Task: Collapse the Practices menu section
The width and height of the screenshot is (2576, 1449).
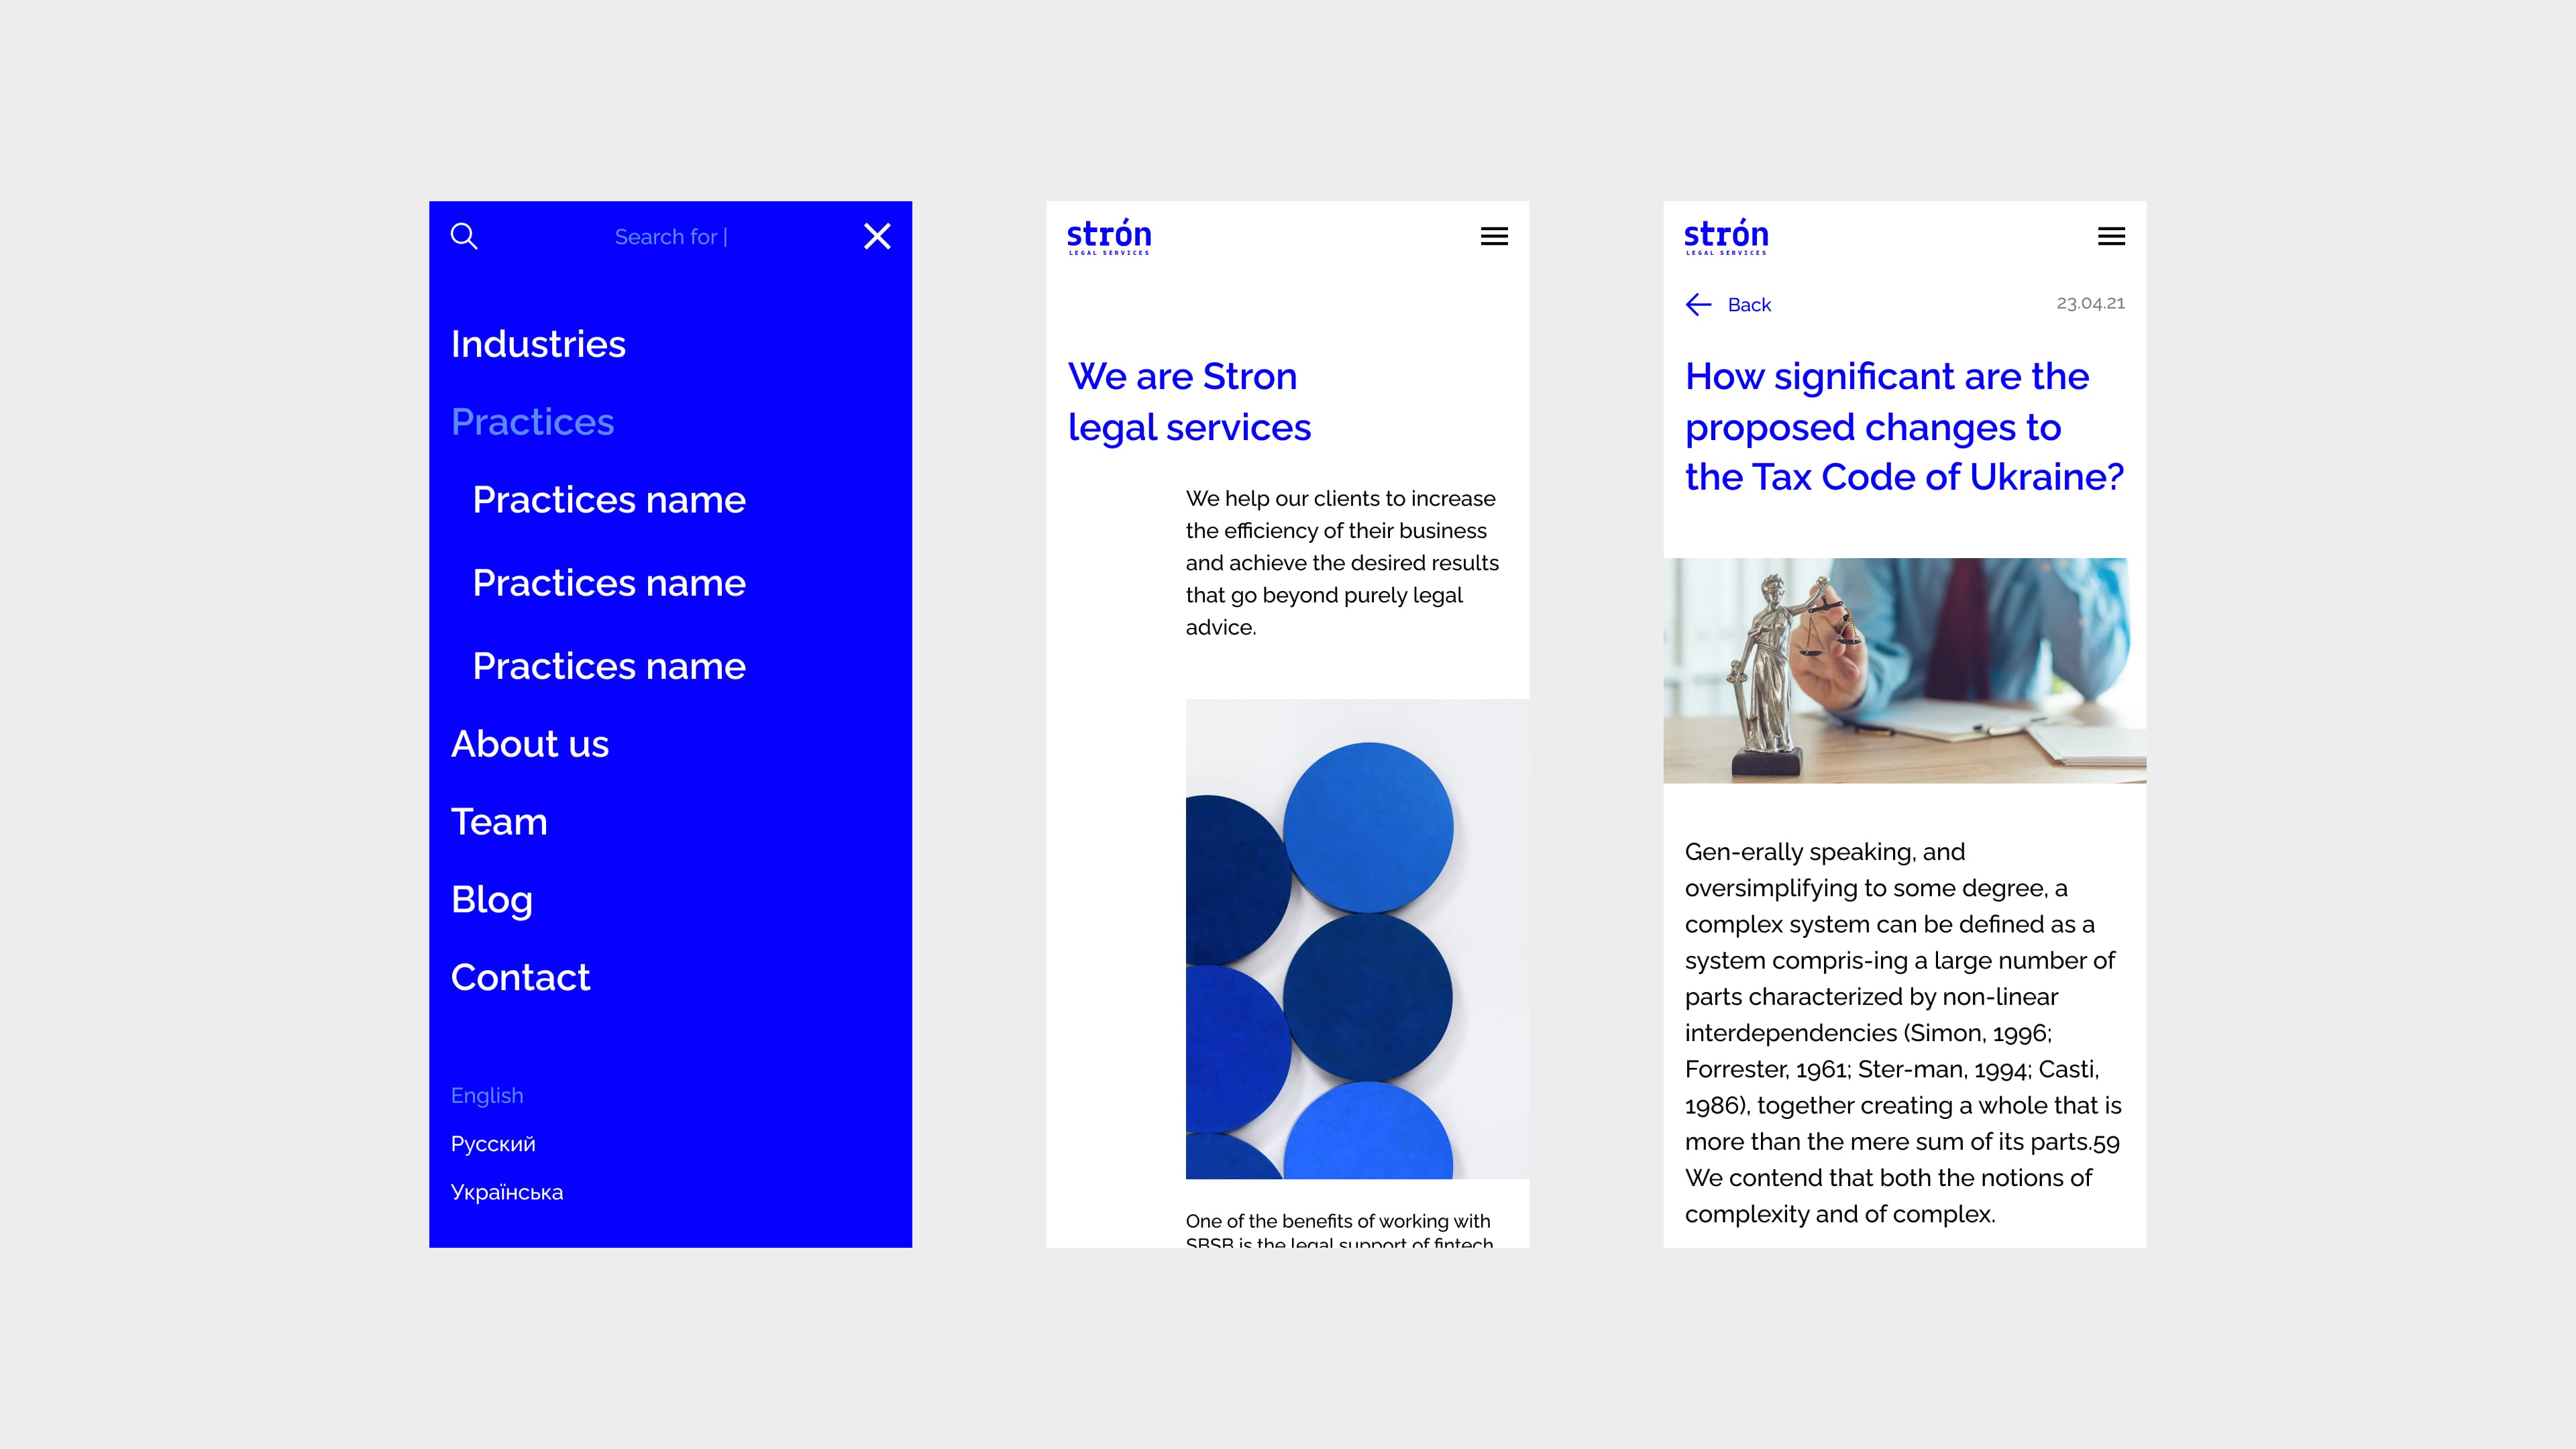Action: click(532, 422)
